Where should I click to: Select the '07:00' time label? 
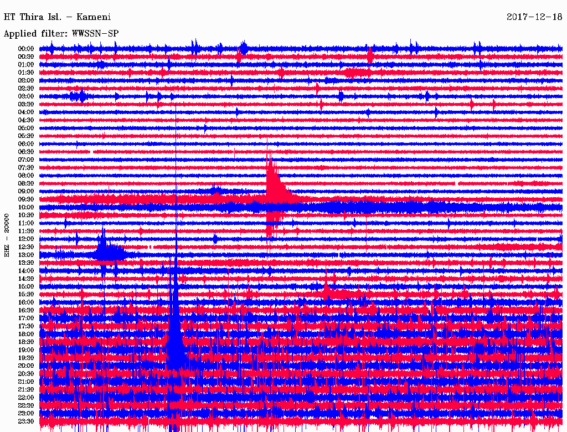click(26, 160)
